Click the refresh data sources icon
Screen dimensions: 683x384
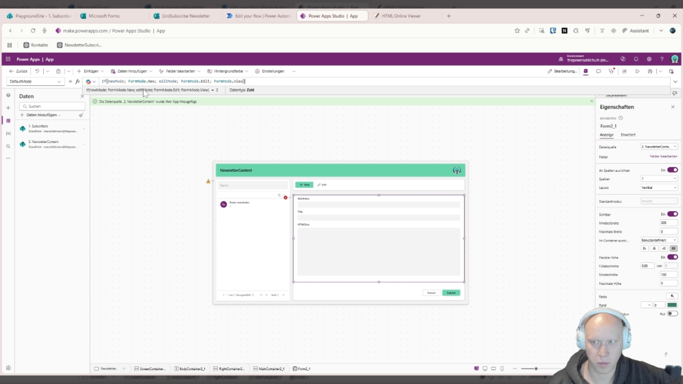tap(81, 115)
